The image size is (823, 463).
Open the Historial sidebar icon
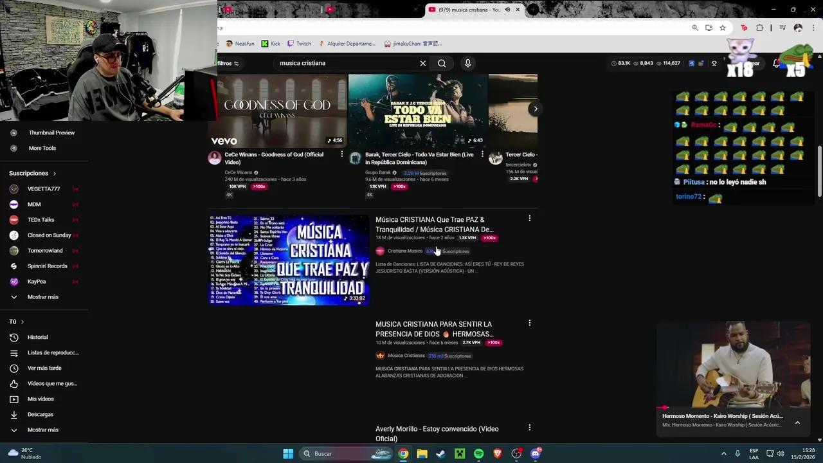pos(37,337)
